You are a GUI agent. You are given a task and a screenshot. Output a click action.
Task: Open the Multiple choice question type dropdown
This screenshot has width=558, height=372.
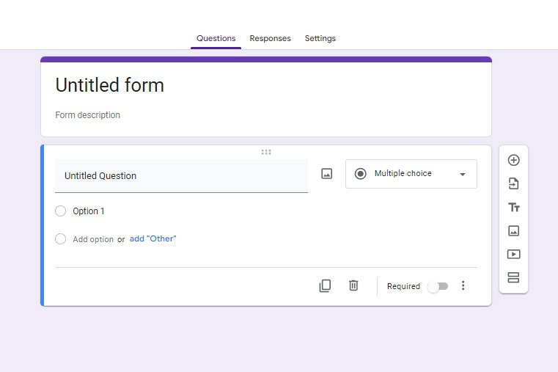click(x=411, y=174)
